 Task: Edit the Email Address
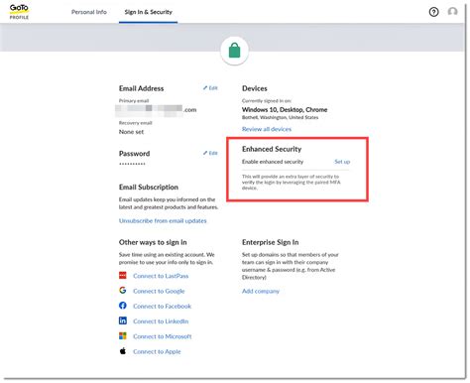pos(210,88)
